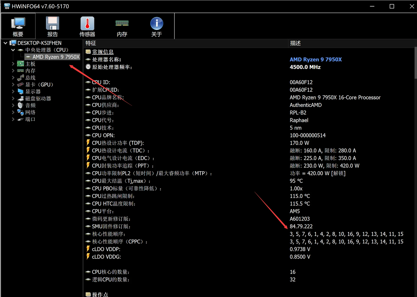Open the 概要 summary toolbar button
417x297 pixels.
pyautogui.click(x=18, y=26)
